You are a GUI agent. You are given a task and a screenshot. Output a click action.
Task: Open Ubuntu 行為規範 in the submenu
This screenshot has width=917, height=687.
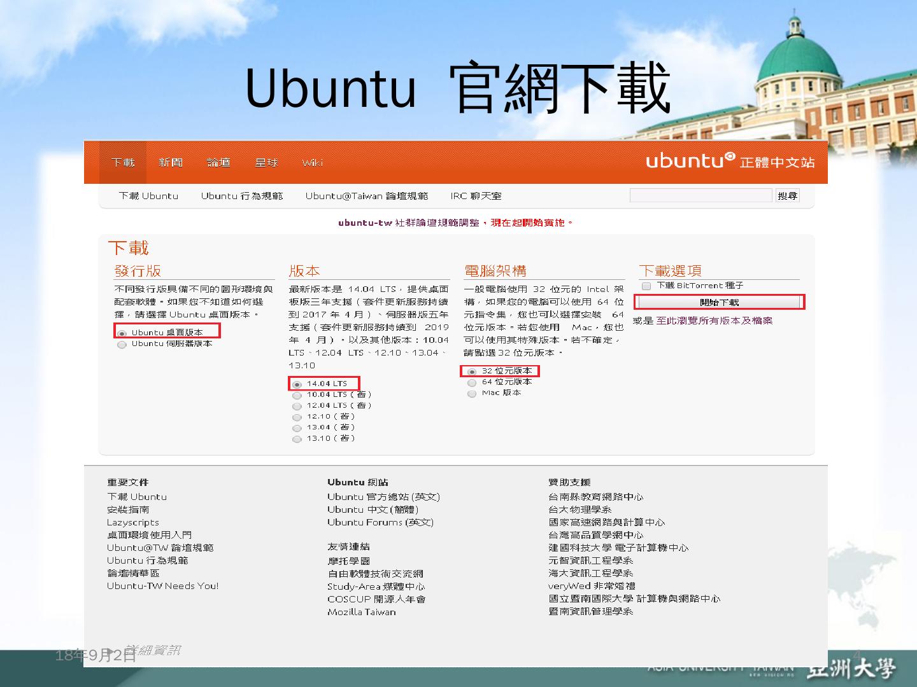242,196
